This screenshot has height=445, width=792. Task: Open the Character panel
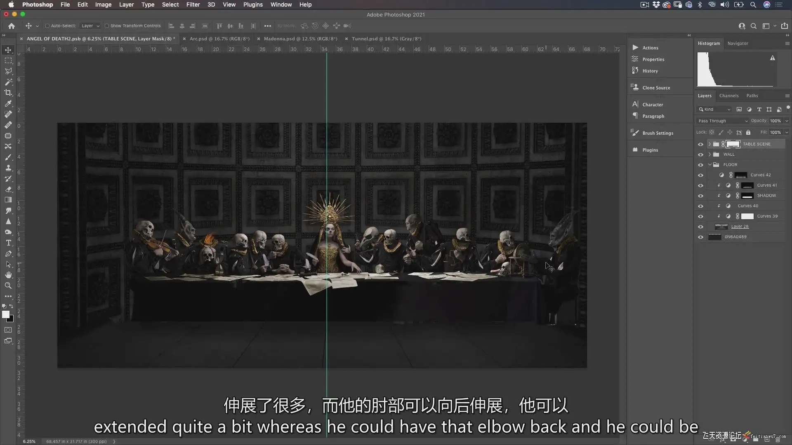(x=653, y=105)
